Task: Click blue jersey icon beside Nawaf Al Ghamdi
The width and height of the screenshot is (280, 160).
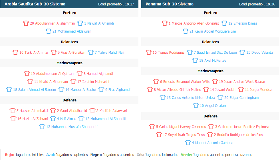Action: [80, 23]
